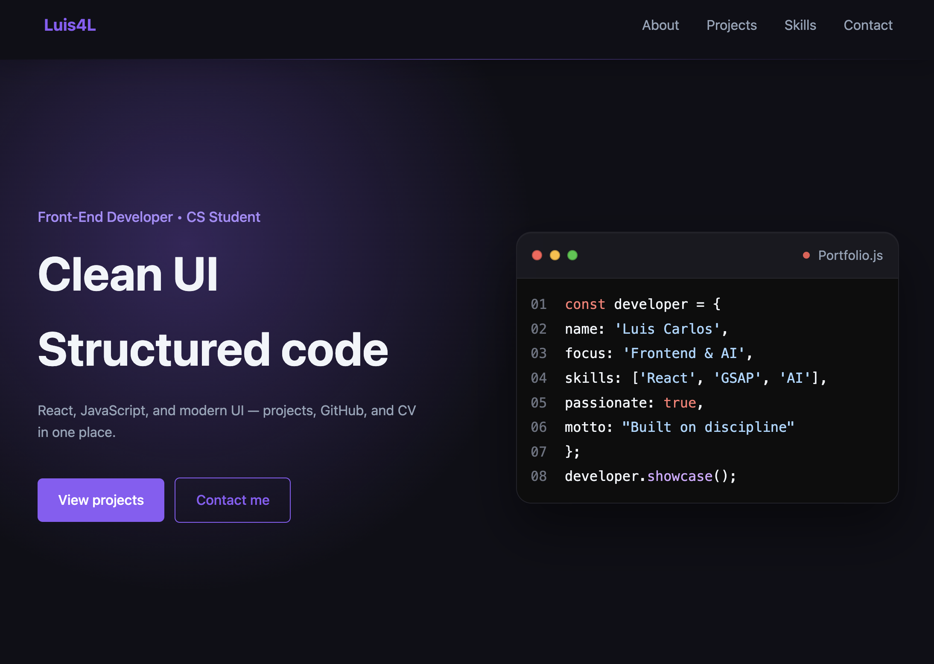Viewport: 934px width, 664px height.
Task: Click the red window dot
Action: click(537, 255)
